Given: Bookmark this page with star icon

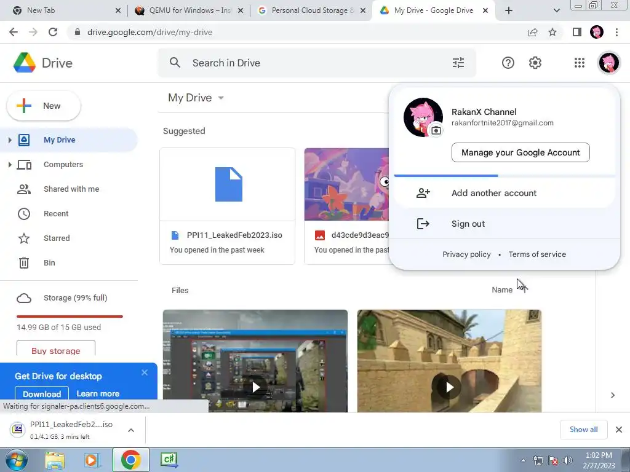Looking at the screenshot, I should coord(552,32).
